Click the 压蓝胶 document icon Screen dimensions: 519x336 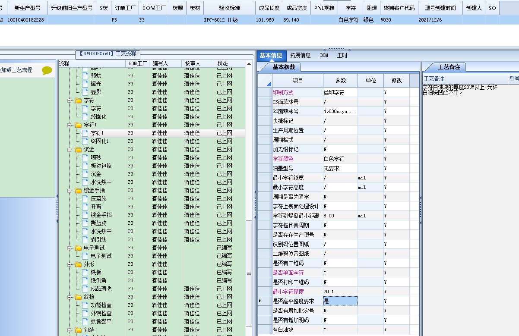tap(85, 199)
